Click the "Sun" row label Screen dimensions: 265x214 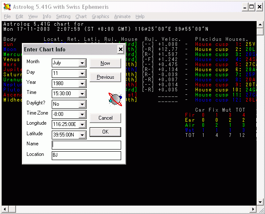(x=8, y=44)
